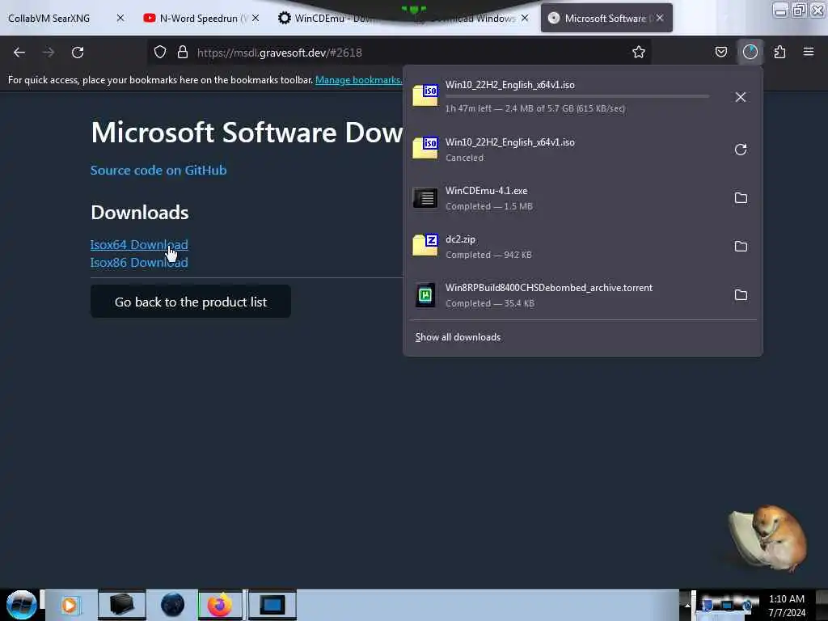The width and height of the screenshot is (828, 621).
Task: Show hidden system tray icons
Action: point(687,605)
